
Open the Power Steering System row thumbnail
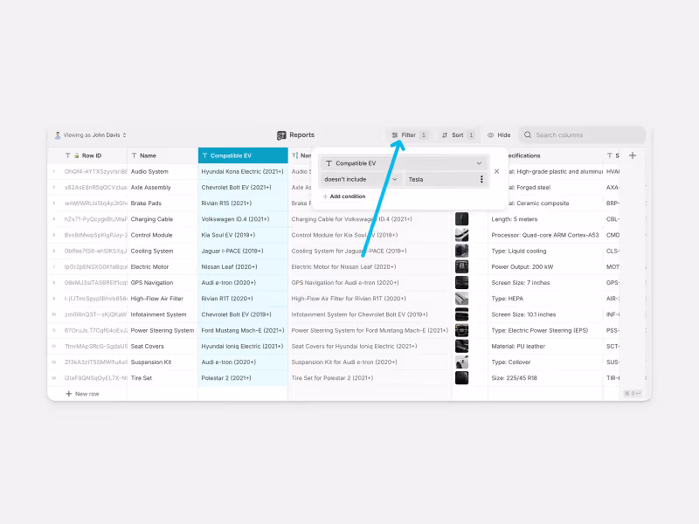coord(462,330)
